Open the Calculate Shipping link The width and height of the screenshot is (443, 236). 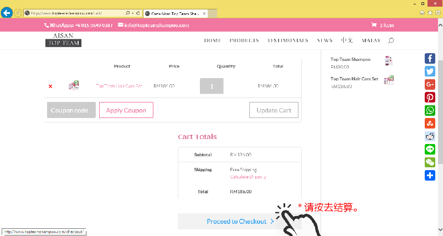tap(248, 177)
